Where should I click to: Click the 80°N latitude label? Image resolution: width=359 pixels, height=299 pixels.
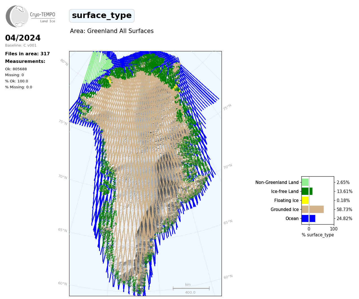tap(64, 62)
